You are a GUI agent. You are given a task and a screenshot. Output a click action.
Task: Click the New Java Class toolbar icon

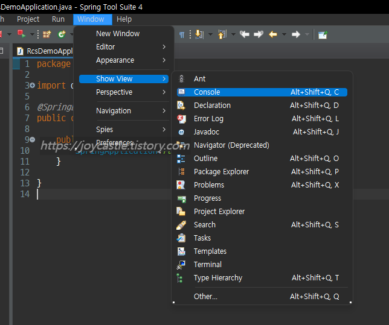tap(62, 34)
